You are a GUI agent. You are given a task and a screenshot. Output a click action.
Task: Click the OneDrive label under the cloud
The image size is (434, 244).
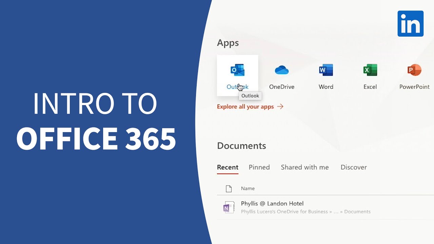[281, 87]
